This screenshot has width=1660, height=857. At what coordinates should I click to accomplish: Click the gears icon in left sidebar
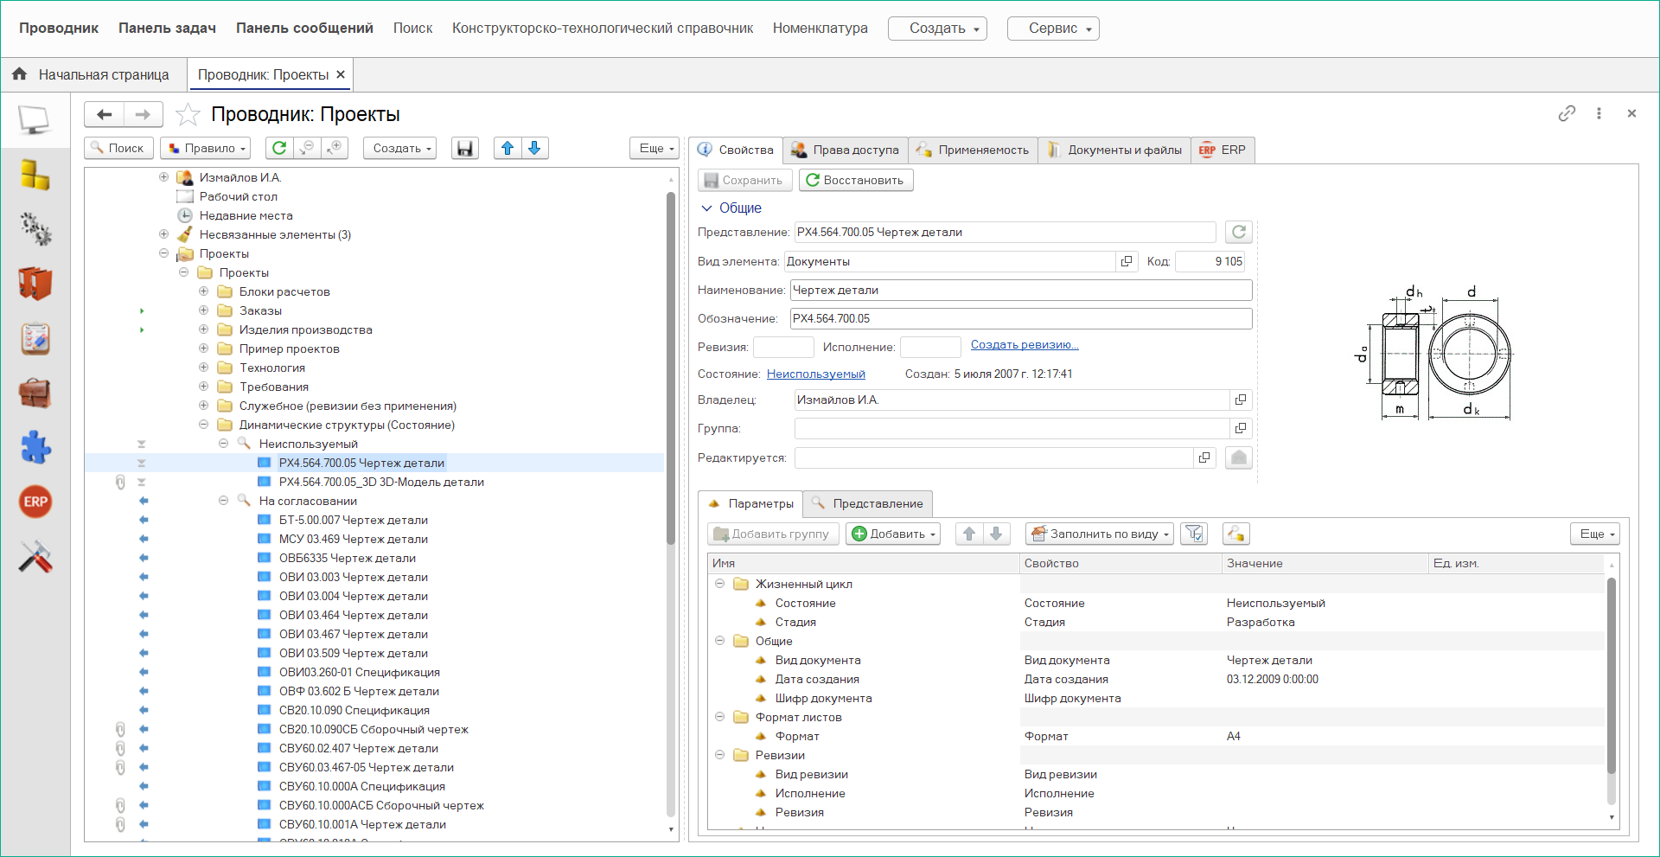pyautogui.click(x=35, y=229)
